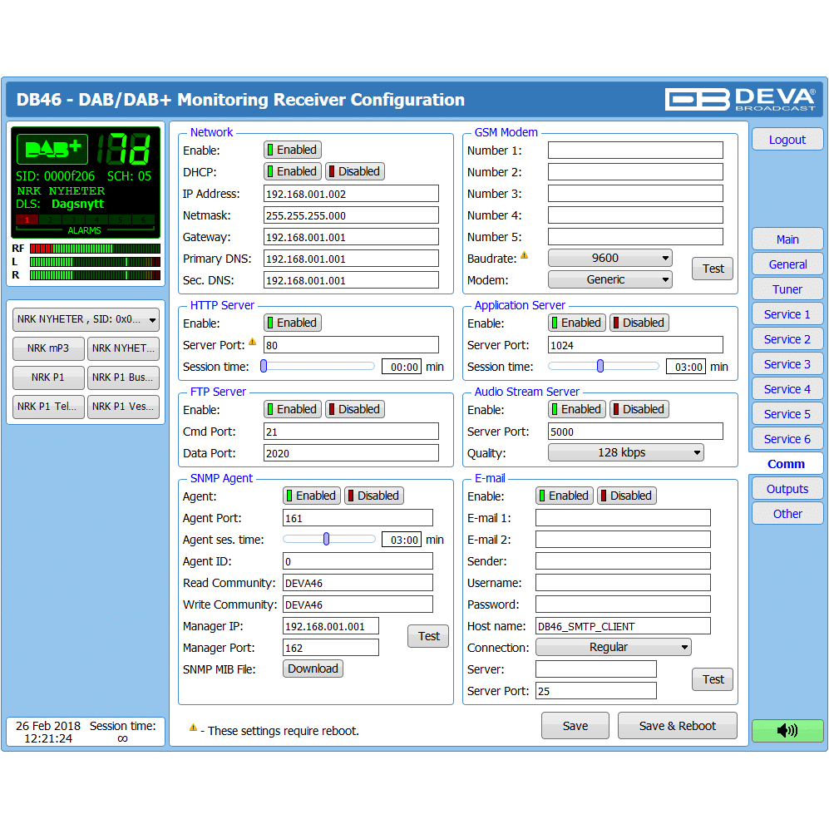Click the E-mail Host name field
The width and height of the screenshot is (829, 829).
(x=623, y=626)
